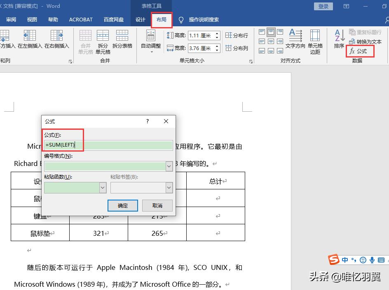389x290 pixels.
Task: Toggle center-middle cell alignment
Action: [x=272, y=41]
